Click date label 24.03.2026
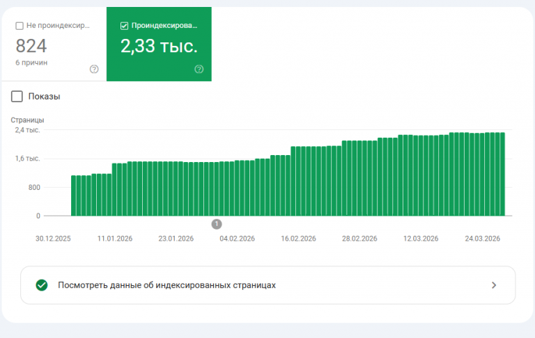This screenshot has width=535, height=338. coord(483,239)
